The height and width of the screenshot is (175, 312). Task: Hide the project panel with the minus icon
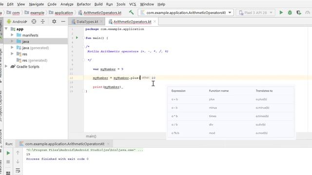63,21
